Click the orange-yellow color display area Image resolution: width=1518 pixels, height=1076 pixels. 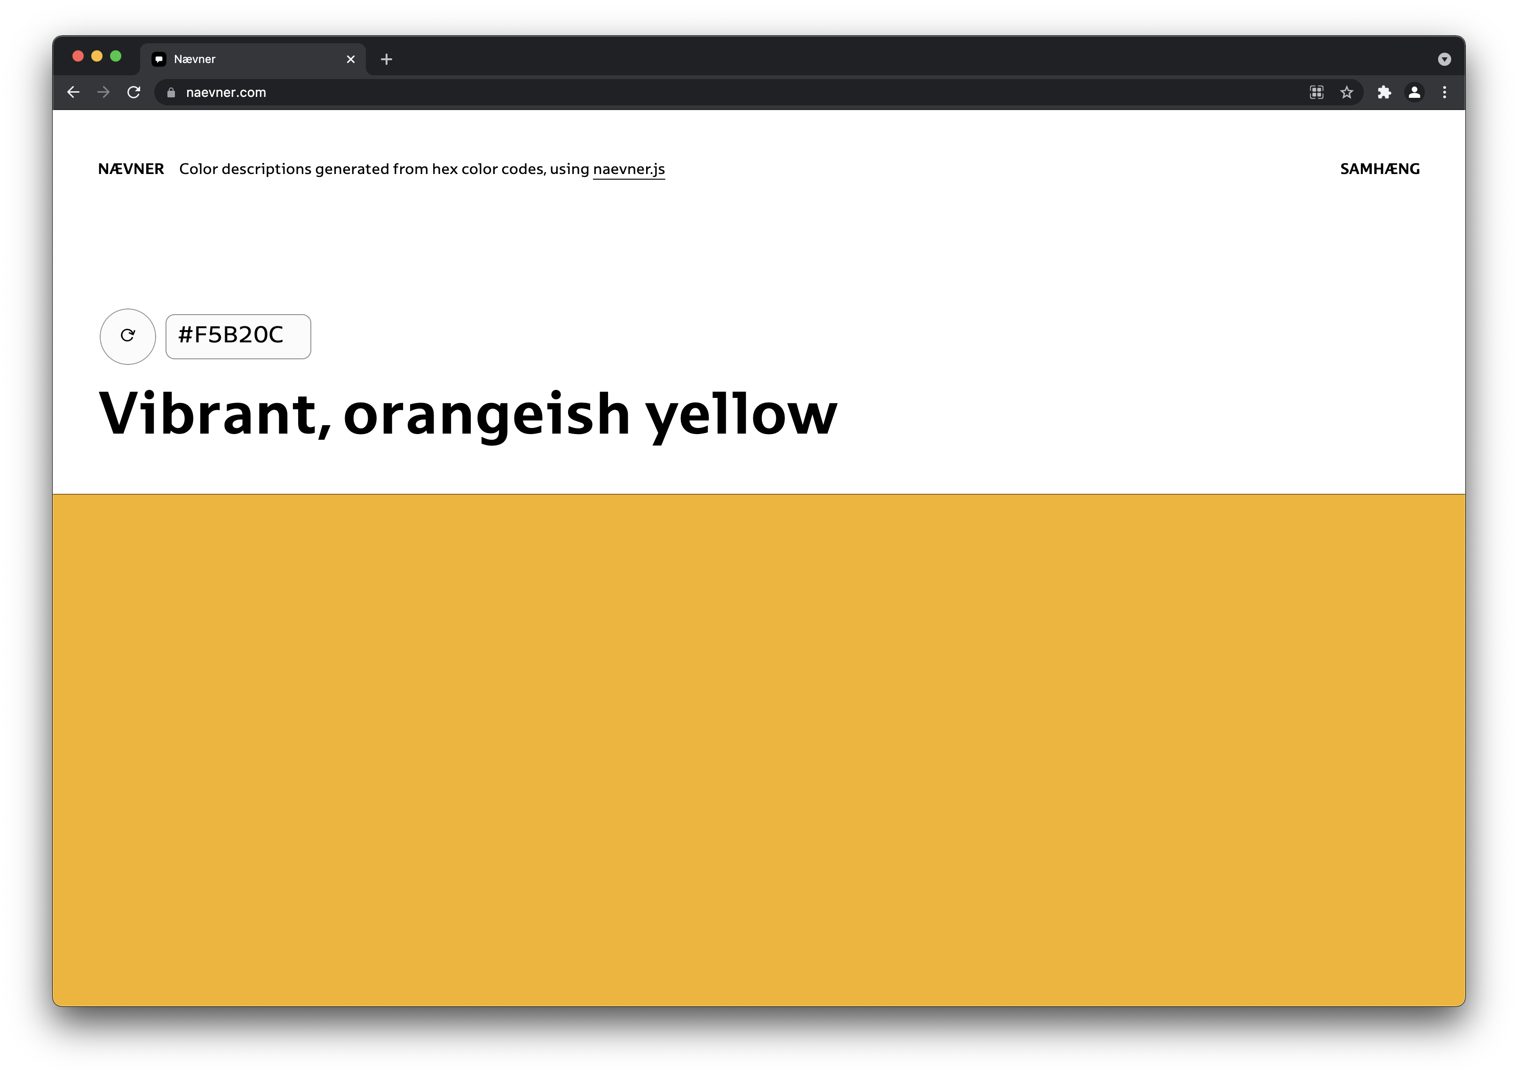point(759,749)
